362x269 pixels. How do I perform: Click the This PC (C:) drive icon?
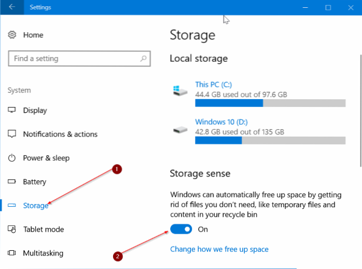click(x=180, y=91)
